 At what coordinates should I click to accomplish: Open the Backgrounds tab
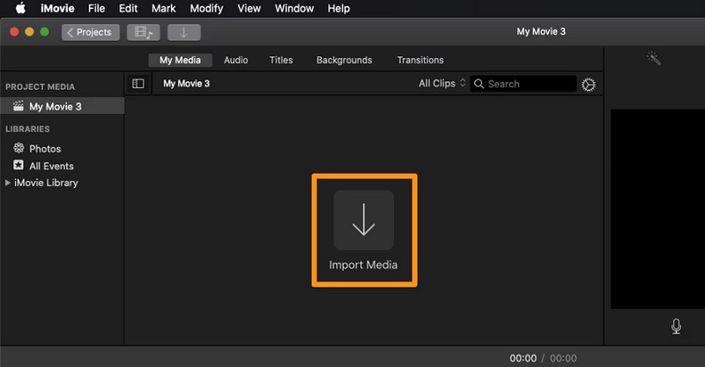tap(344, 60)
